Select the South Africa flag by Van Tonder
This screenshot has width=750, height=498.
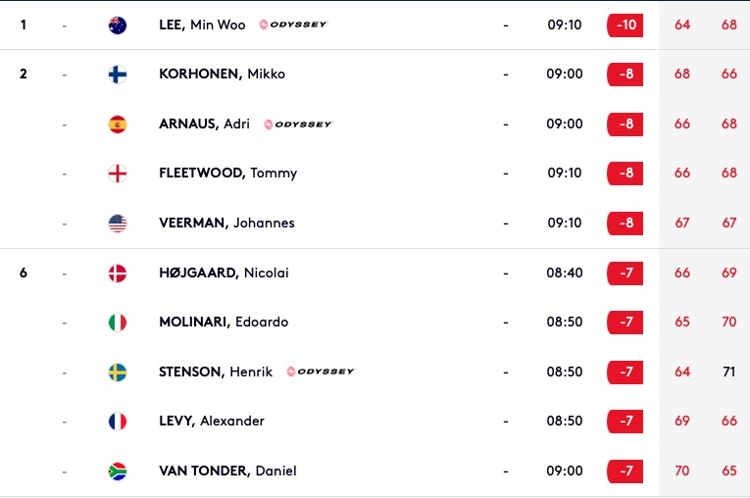coord(118,472)
